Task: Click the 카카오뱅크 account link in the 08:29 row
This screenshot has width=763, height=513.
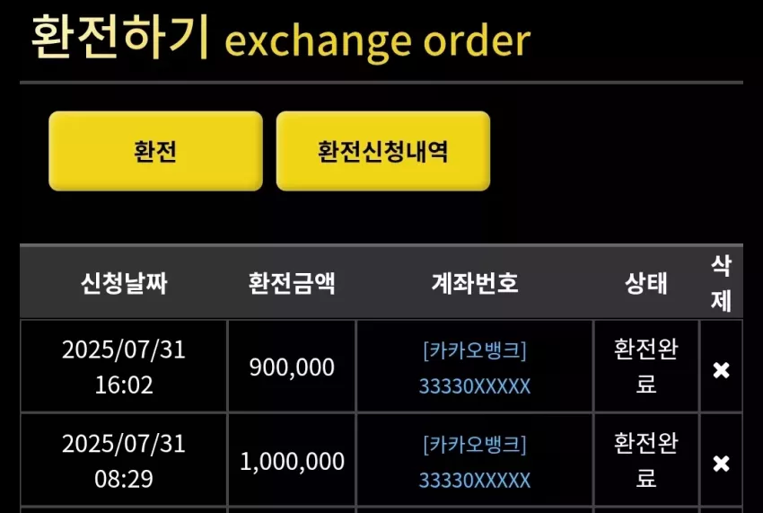Action: [x=475, y=445]
